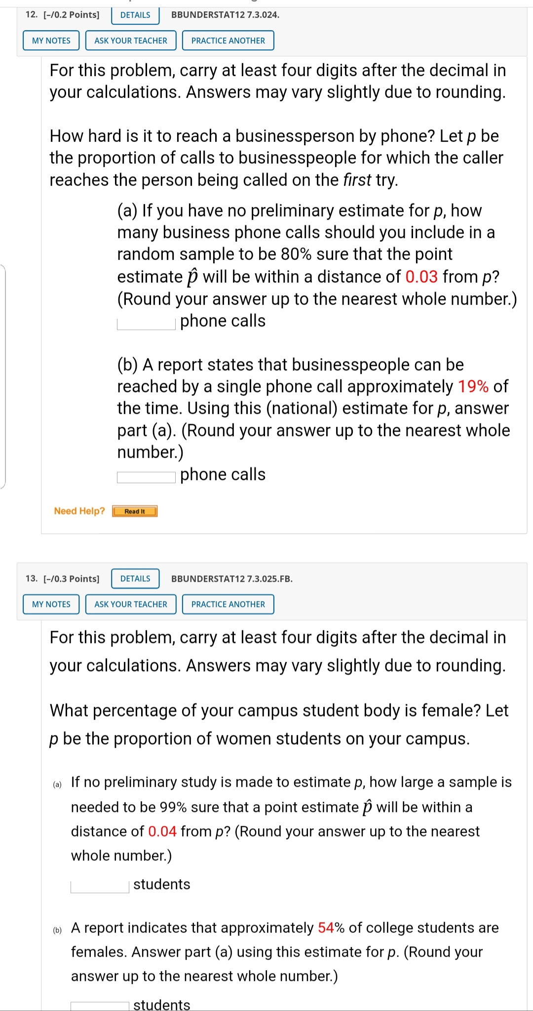Select the BBUNDERSTAT12 7.3.024 assignment label
The image size is (533, 1011).
[225, 15]
